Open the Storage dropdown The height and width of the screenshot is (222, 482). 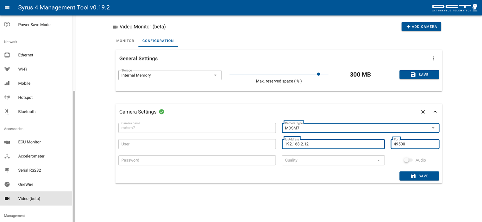(x=170, y=75)
